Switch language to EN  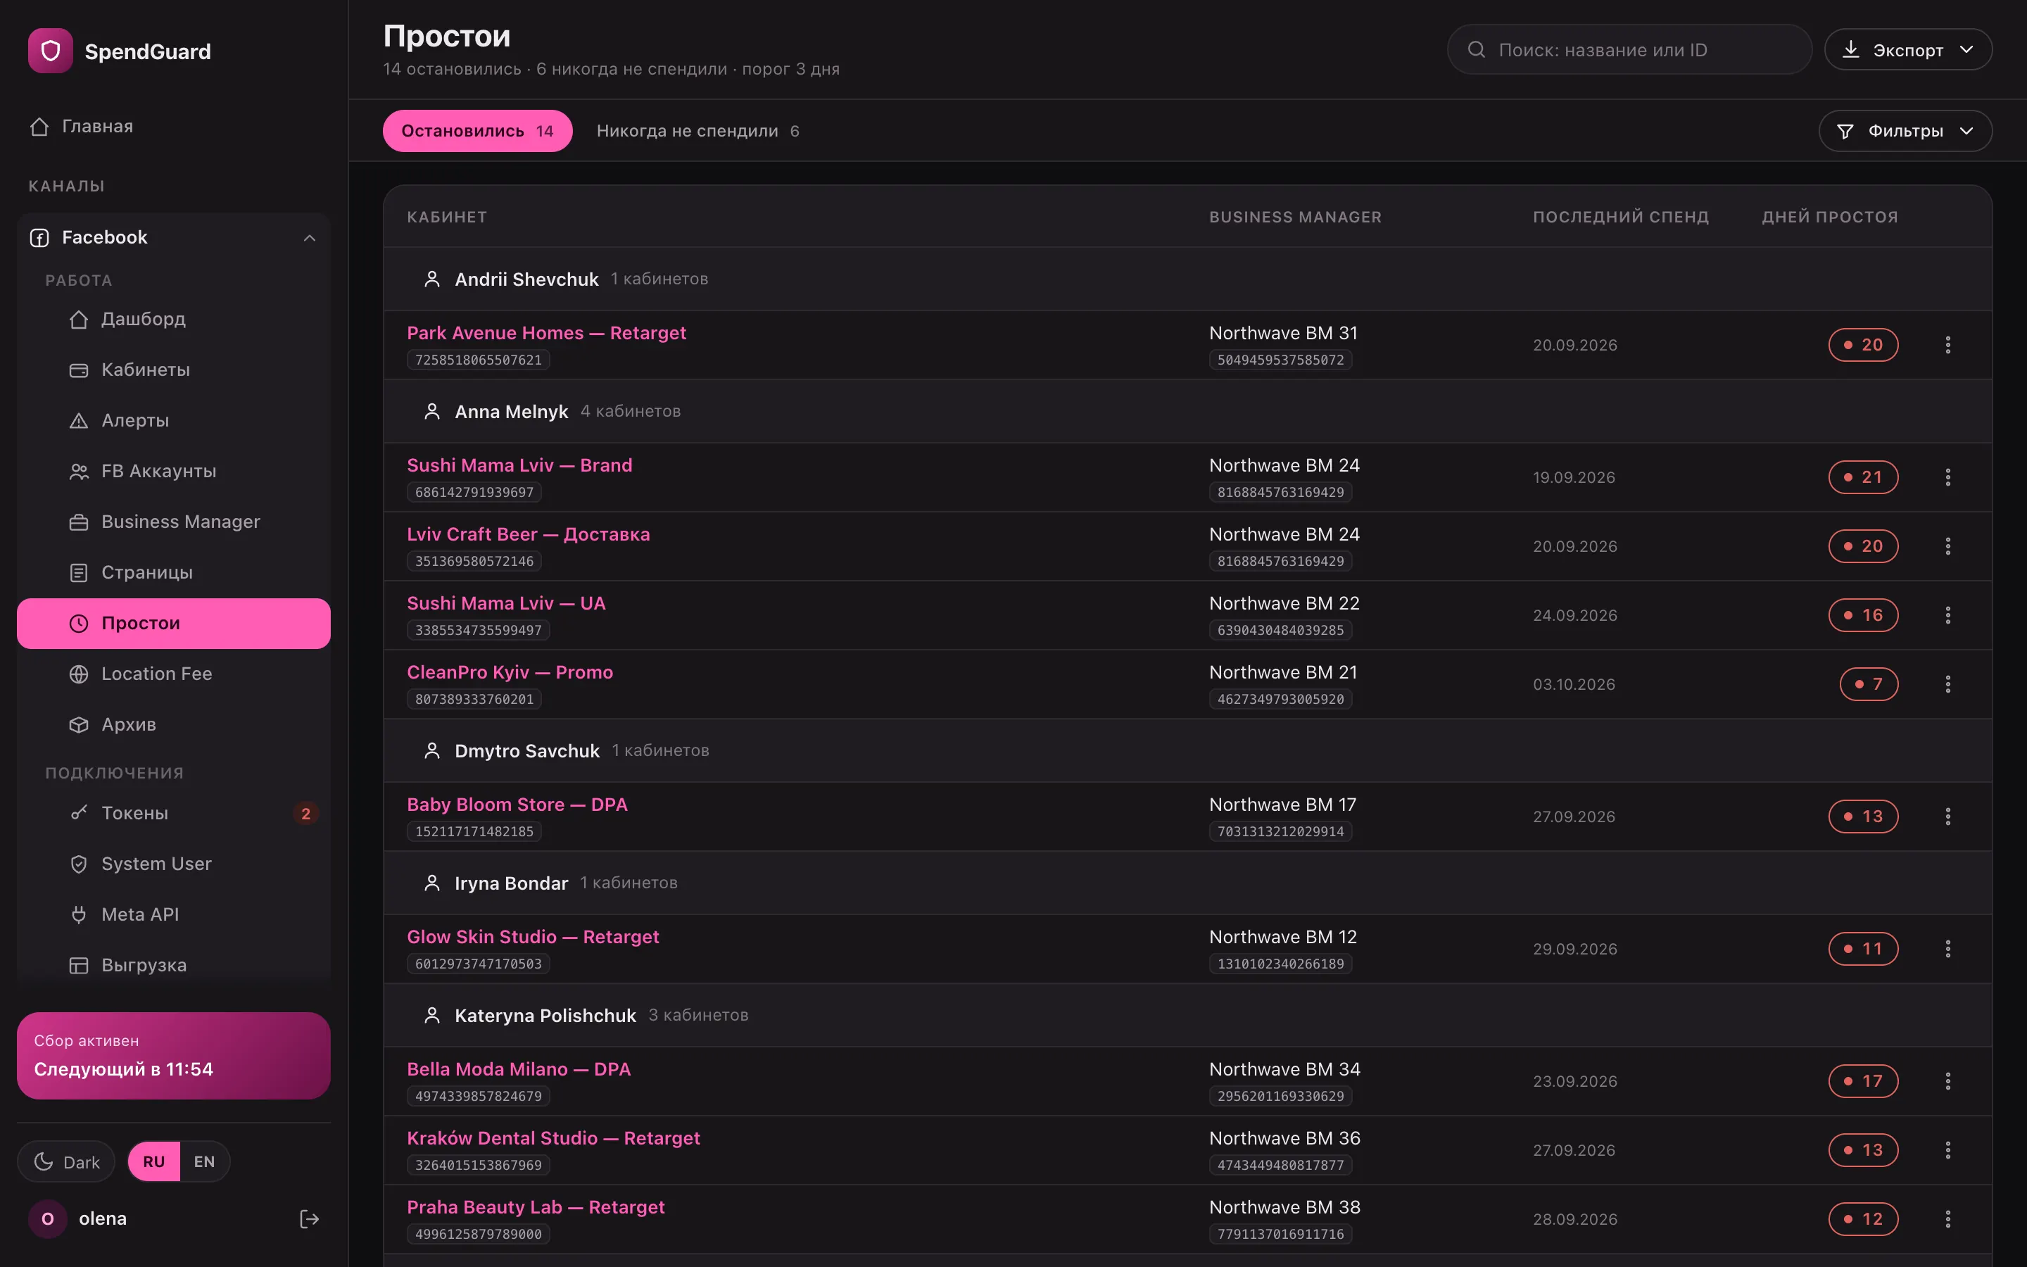point(204,1162)
